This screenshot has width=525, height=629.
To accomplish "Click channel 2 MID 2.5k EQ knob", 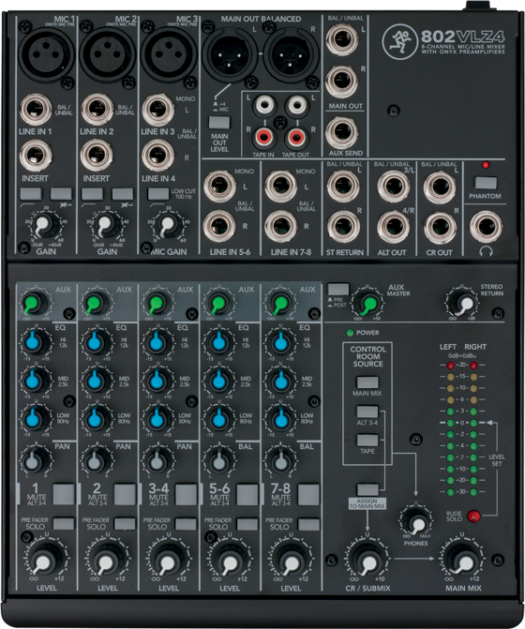I will click(x=96, y=380).
